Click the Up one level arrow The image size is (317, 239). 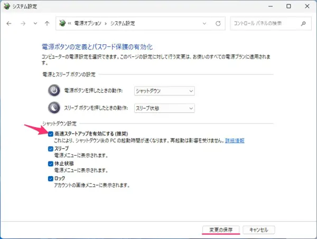tap(48, 24)
